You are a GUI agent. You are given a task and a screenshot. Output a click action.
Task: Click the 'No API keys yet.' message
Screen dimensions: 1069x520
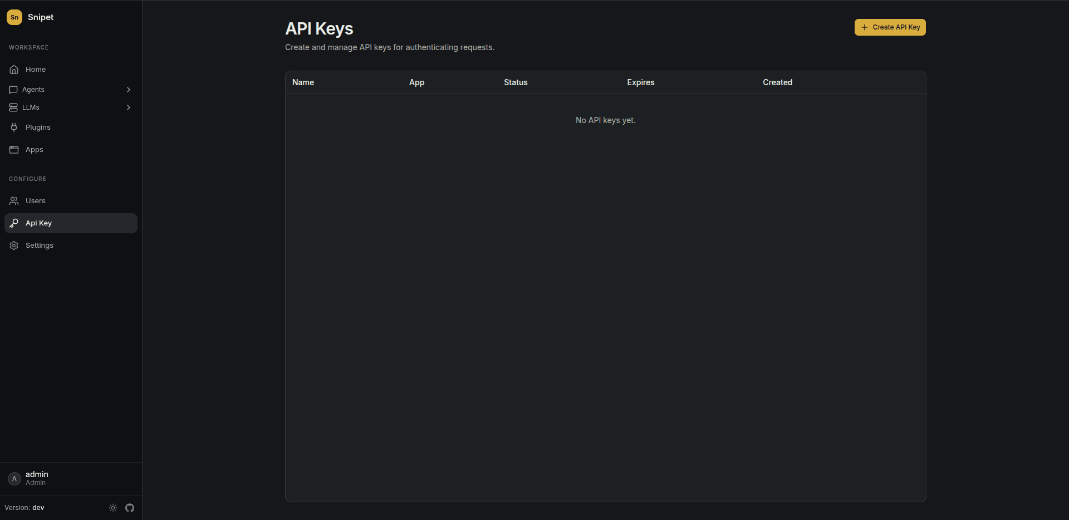click(x=605, y=120)
